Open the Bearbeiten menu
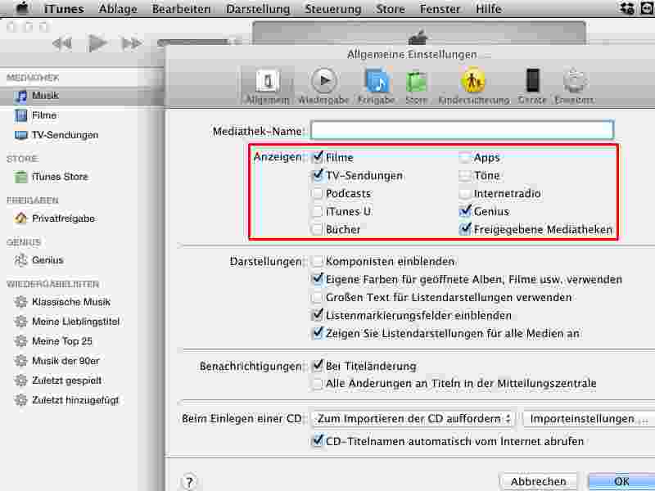Viewport: 655px width, 491px height. pyautogui.click(x=181, y=8)
